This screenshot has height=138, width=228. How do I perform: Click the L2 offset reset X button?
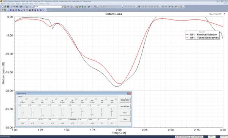(x=36, y=99)
